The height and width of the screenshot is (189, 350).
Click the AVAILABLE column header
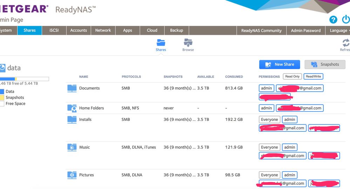(x=206, y=77)
